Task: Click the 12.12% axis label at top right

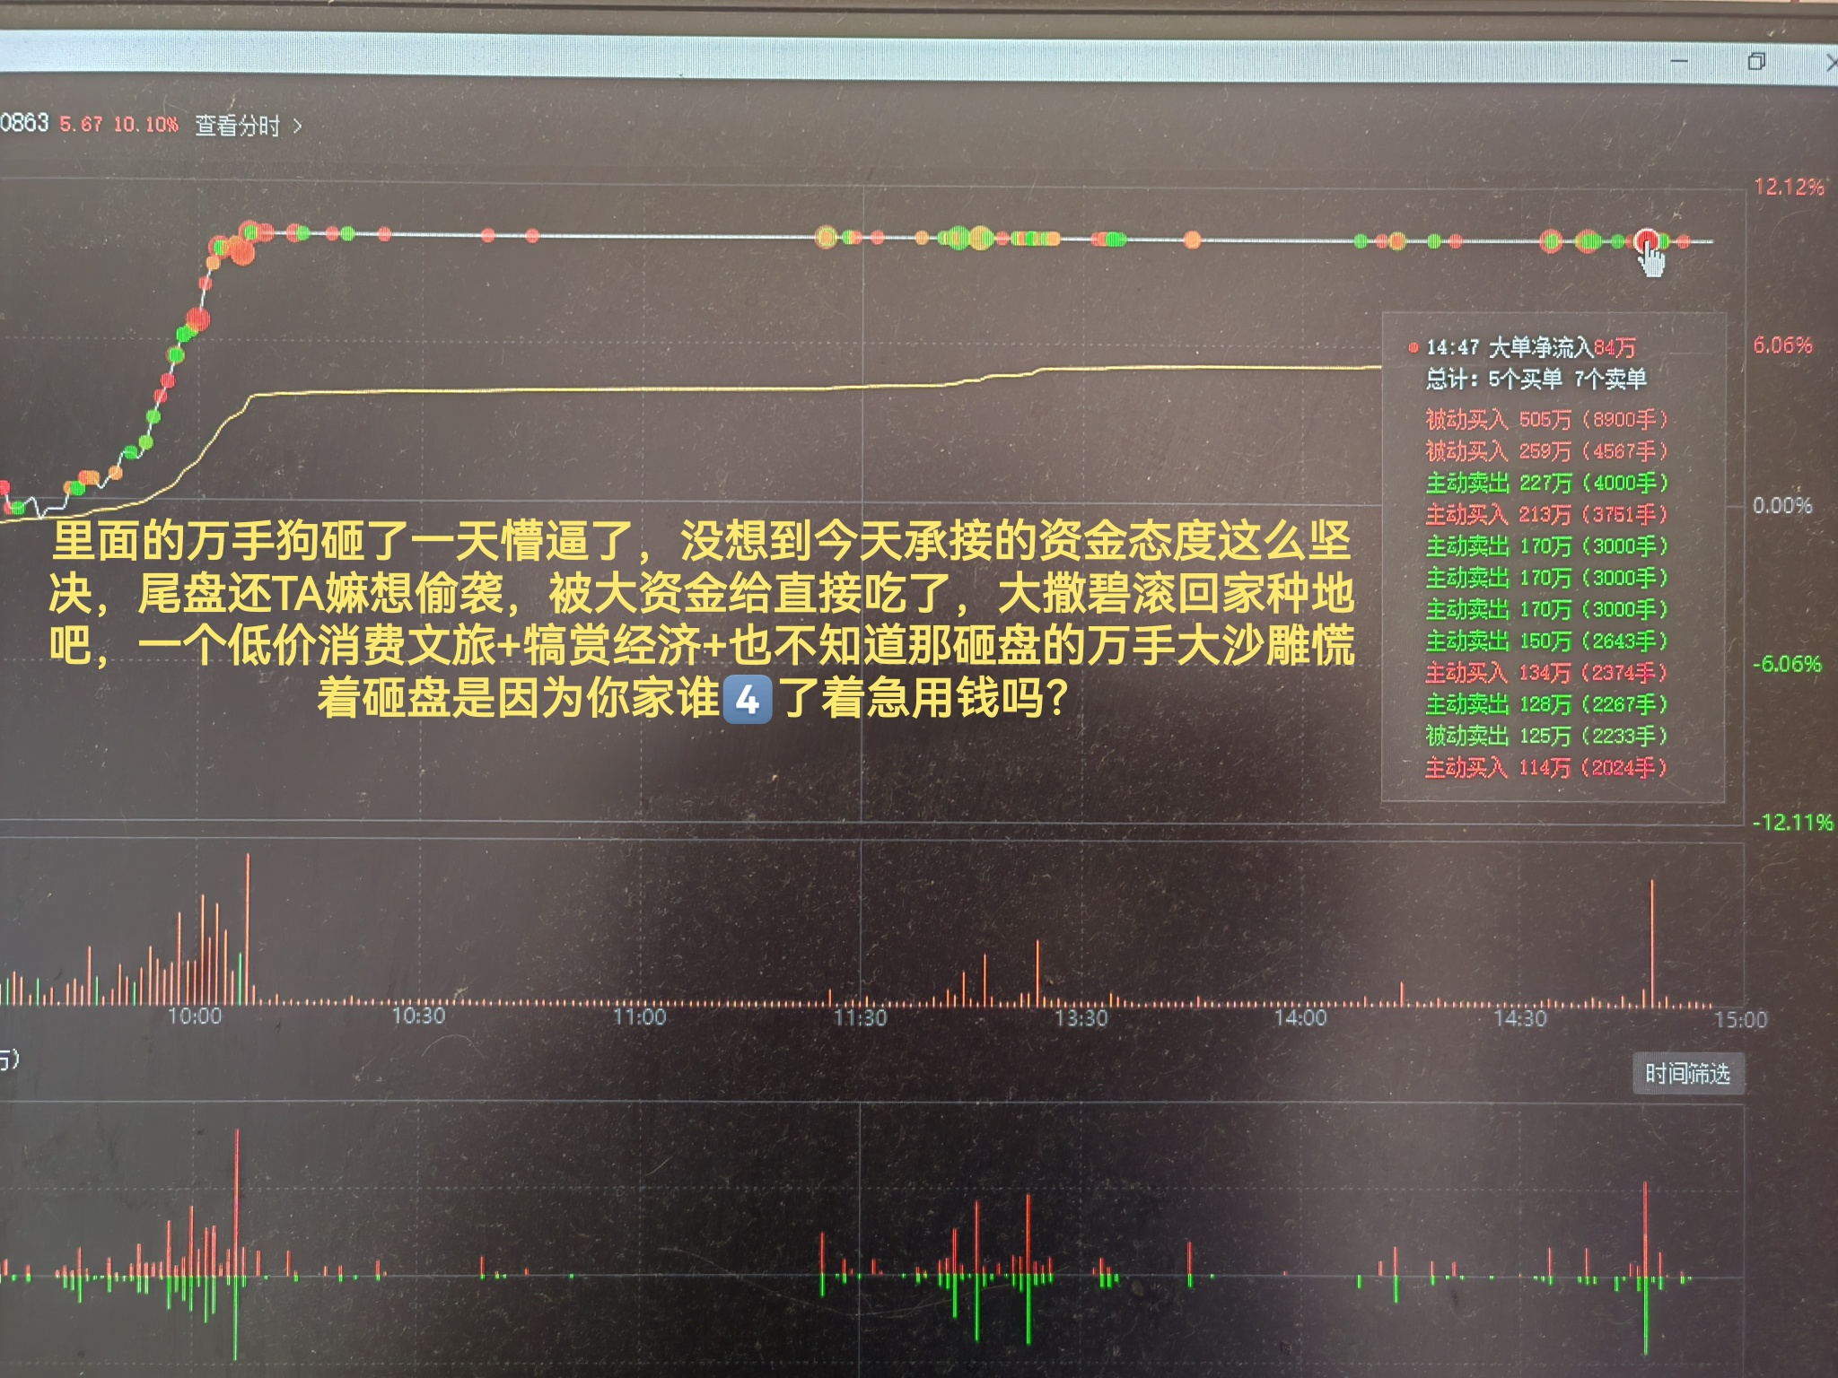Action: (x=1788, y=187)
